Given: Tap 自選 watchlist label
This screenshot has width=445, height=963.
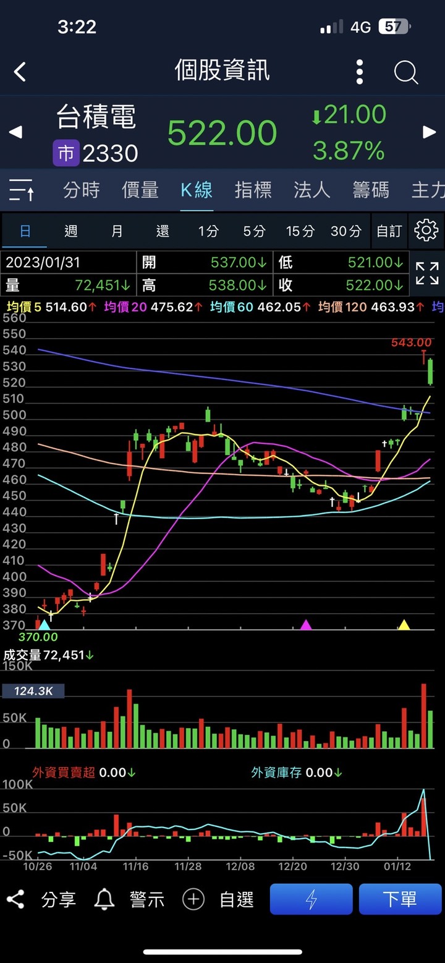Looking at the screenshot, I should pos(237,899).
